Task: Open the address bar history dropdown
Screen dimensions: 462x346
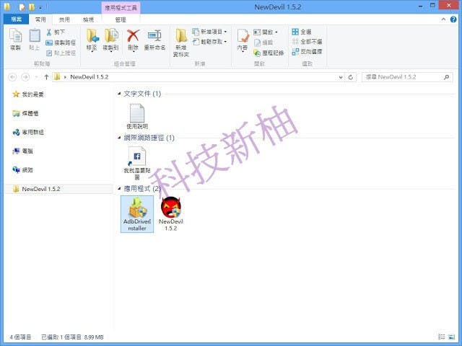Action: point(341,77)
